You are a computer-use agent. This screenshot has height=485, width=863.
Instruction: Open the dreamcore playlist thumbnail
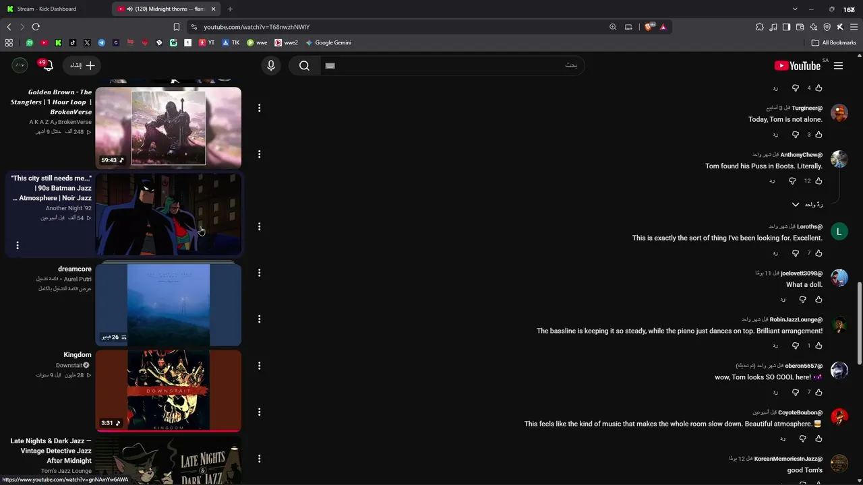pyautogui.click(x=169, y=304)
